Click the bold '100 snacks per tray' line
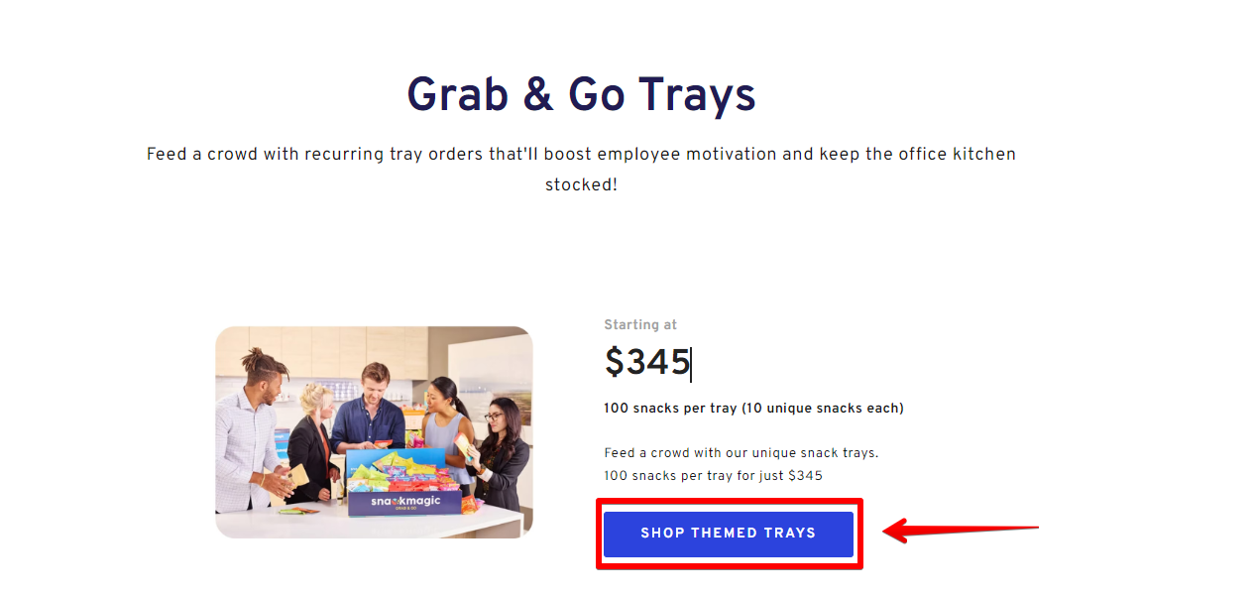The image size is (1255, 596). click(x=753, y=408)
